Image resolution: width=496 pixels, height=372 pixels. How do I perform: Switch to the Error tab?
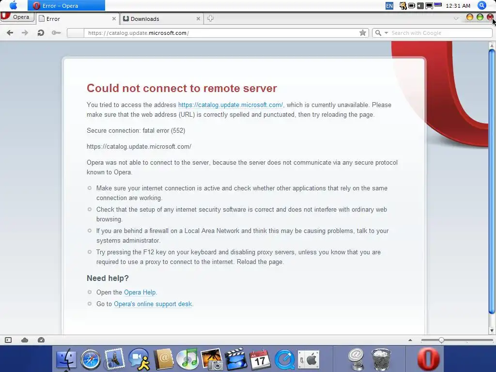click(77, 19)
